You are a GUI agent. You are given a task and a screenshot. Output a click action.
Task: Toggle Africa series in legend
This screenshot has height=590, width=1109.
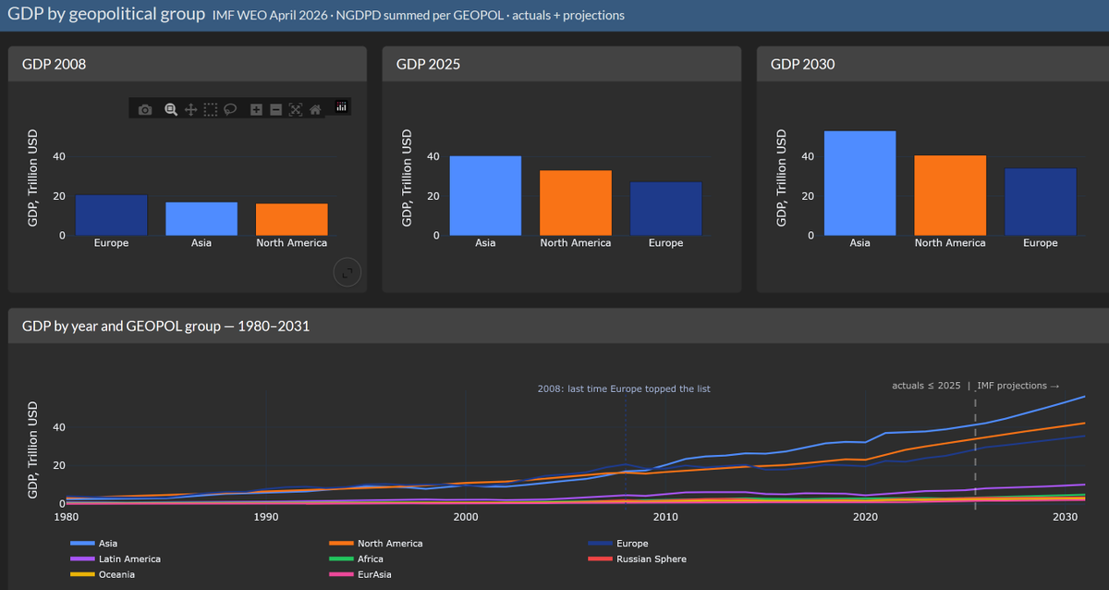click(356, 559)
